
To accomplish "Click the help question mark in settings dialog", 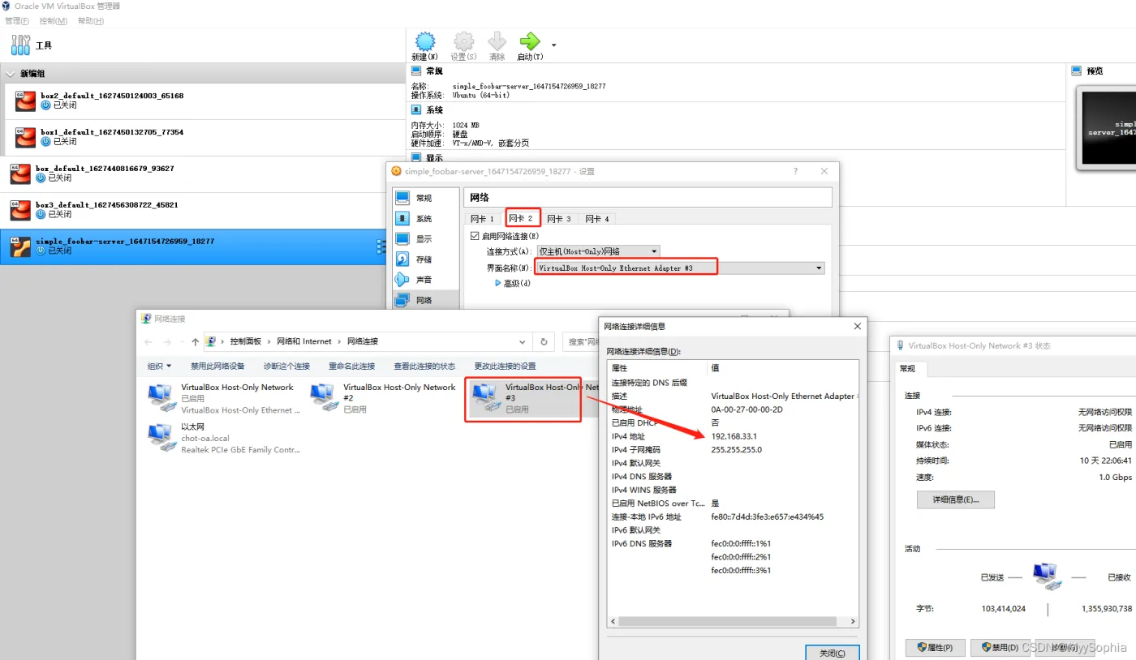I will pyautogui.click(x=795, y=171).
